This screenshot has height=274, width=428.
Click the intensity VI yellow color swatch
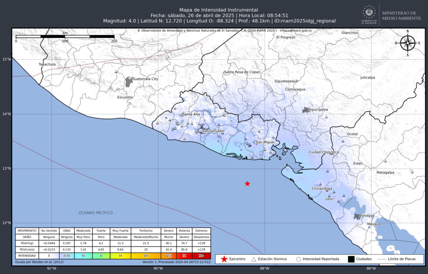click(x=120, y=256)
